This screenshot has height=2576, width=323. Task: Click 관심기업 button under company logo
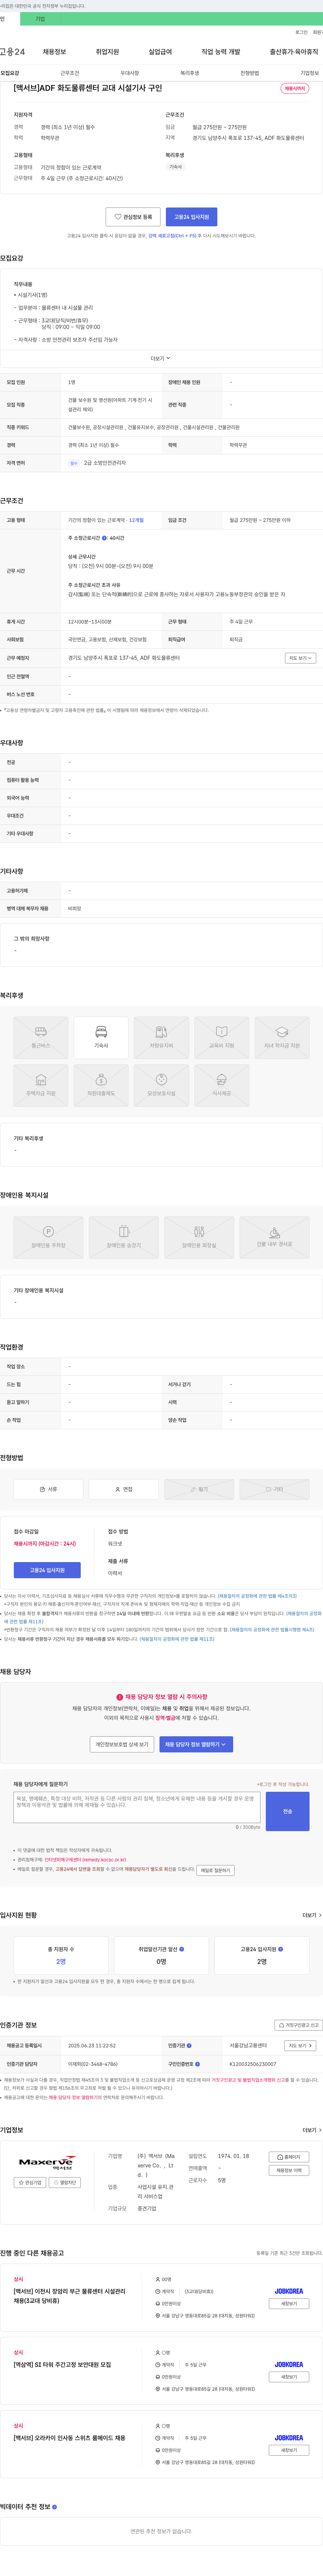coord(30,2182)
